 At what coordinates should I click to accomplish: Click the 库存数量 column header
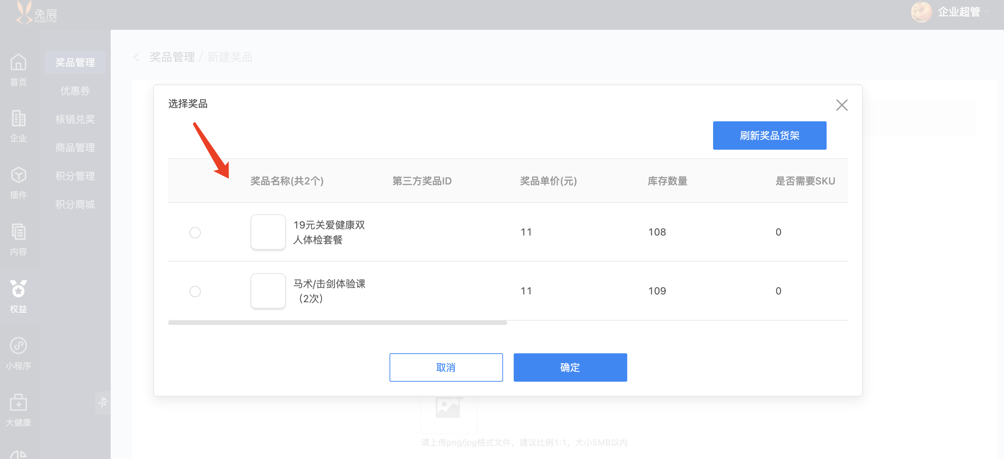pos(667,181)
